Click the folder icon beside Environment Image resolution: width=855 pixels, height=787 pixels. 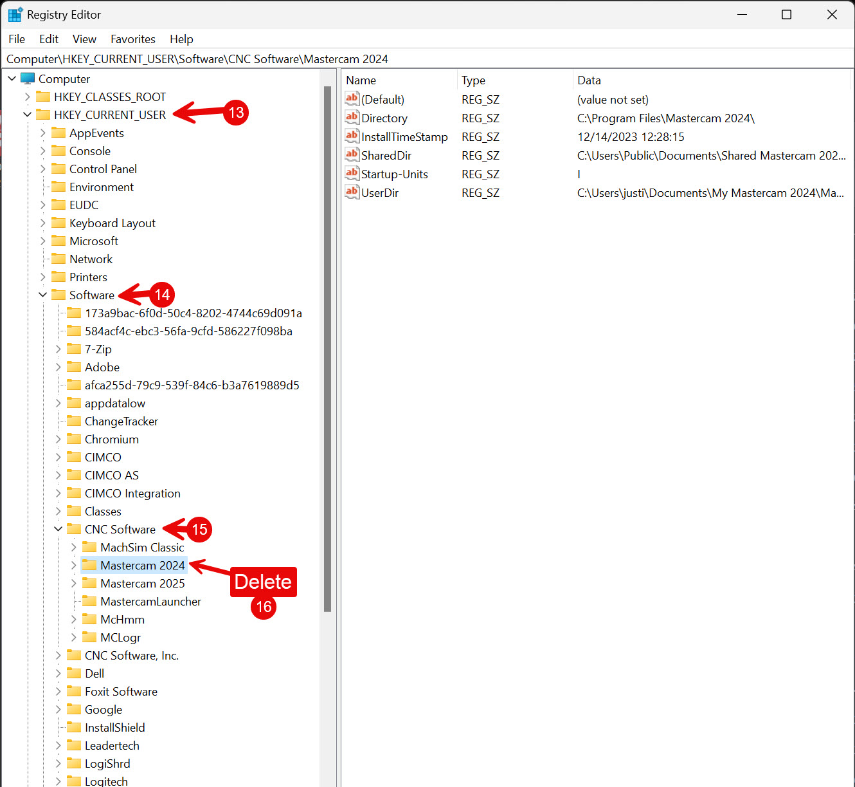point(59,187)
